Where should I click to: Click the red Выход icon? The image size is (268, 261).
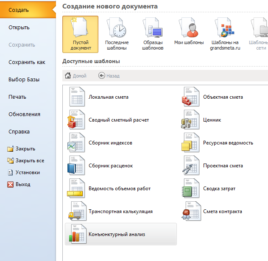click(11, 184)
